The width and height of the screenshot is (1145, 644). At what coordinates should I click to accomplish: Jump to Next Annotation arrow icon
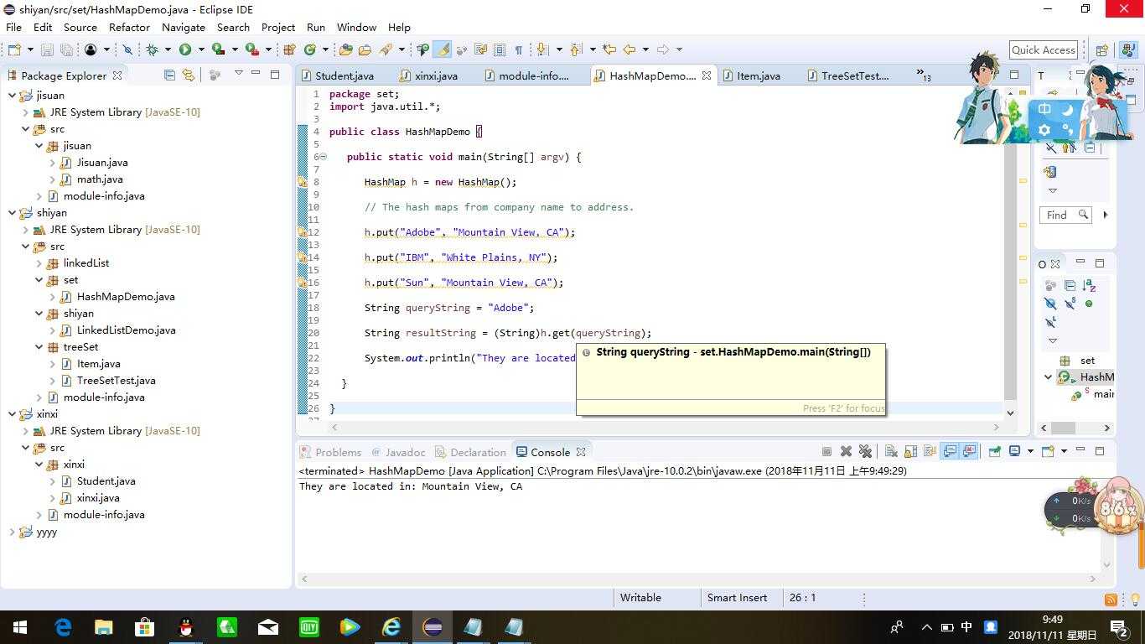click(542, 49)
